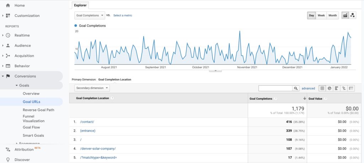Viewport: 364px width, 163px height.
Task: Click the sort arrow in Goal Completions column
Action: pos(305,99)
